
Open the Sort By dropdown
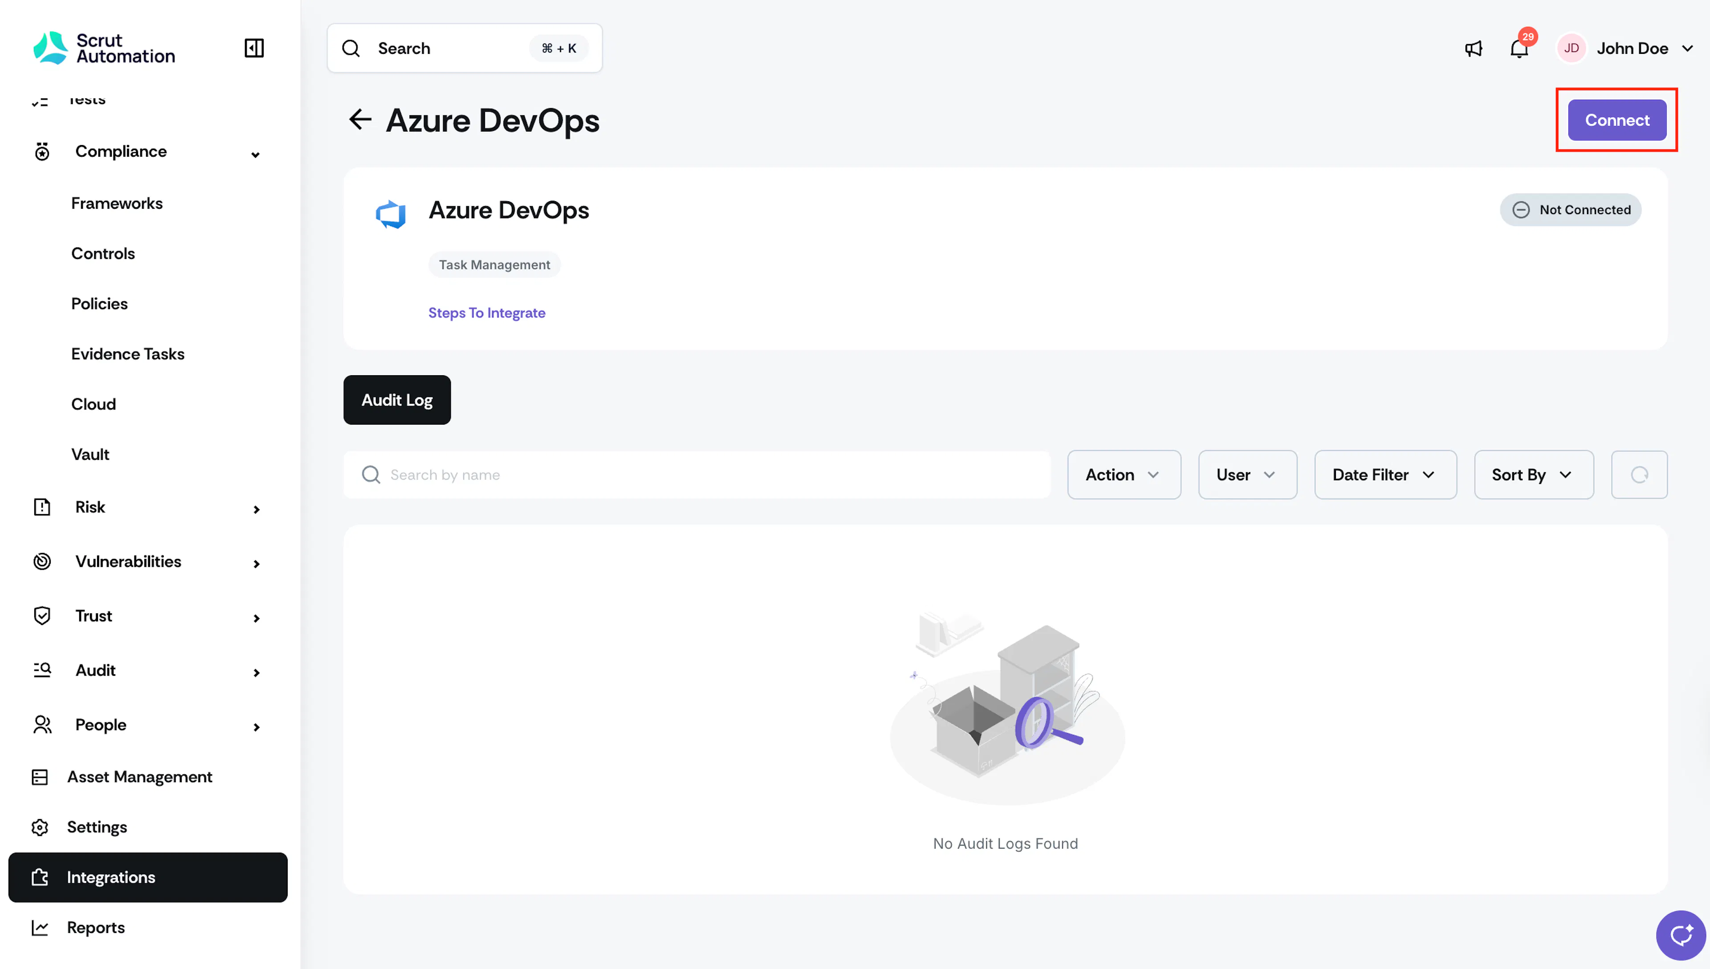click(1534, 474)
